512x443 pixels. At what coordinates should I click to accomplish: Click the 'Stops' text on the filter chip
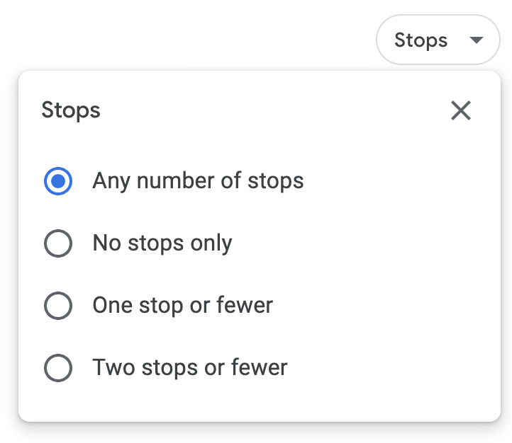click(421, 40)
